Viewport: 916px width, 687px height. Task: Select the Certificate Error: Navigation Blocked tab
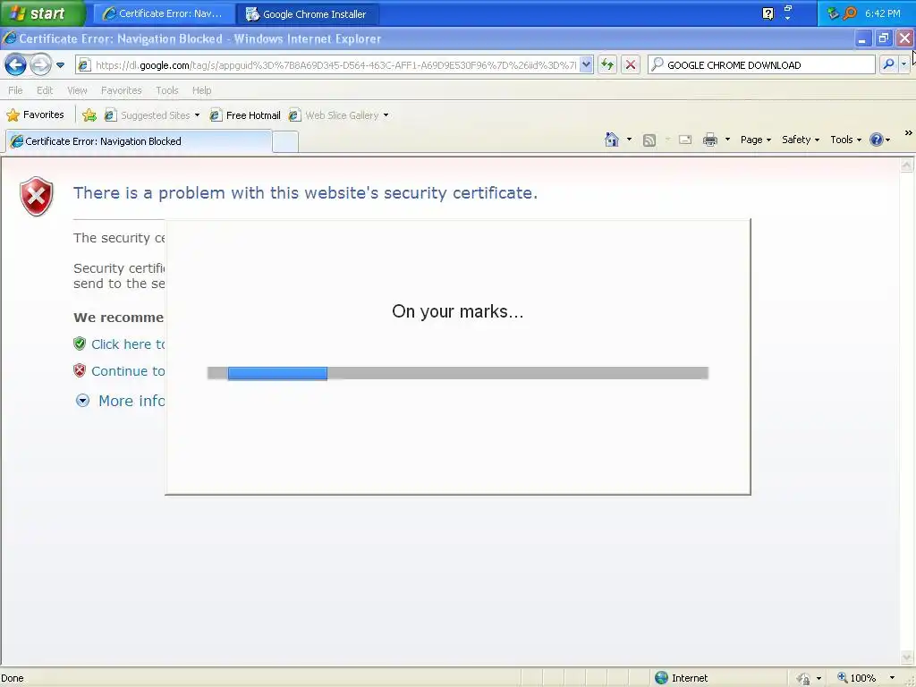coord(139,141)
